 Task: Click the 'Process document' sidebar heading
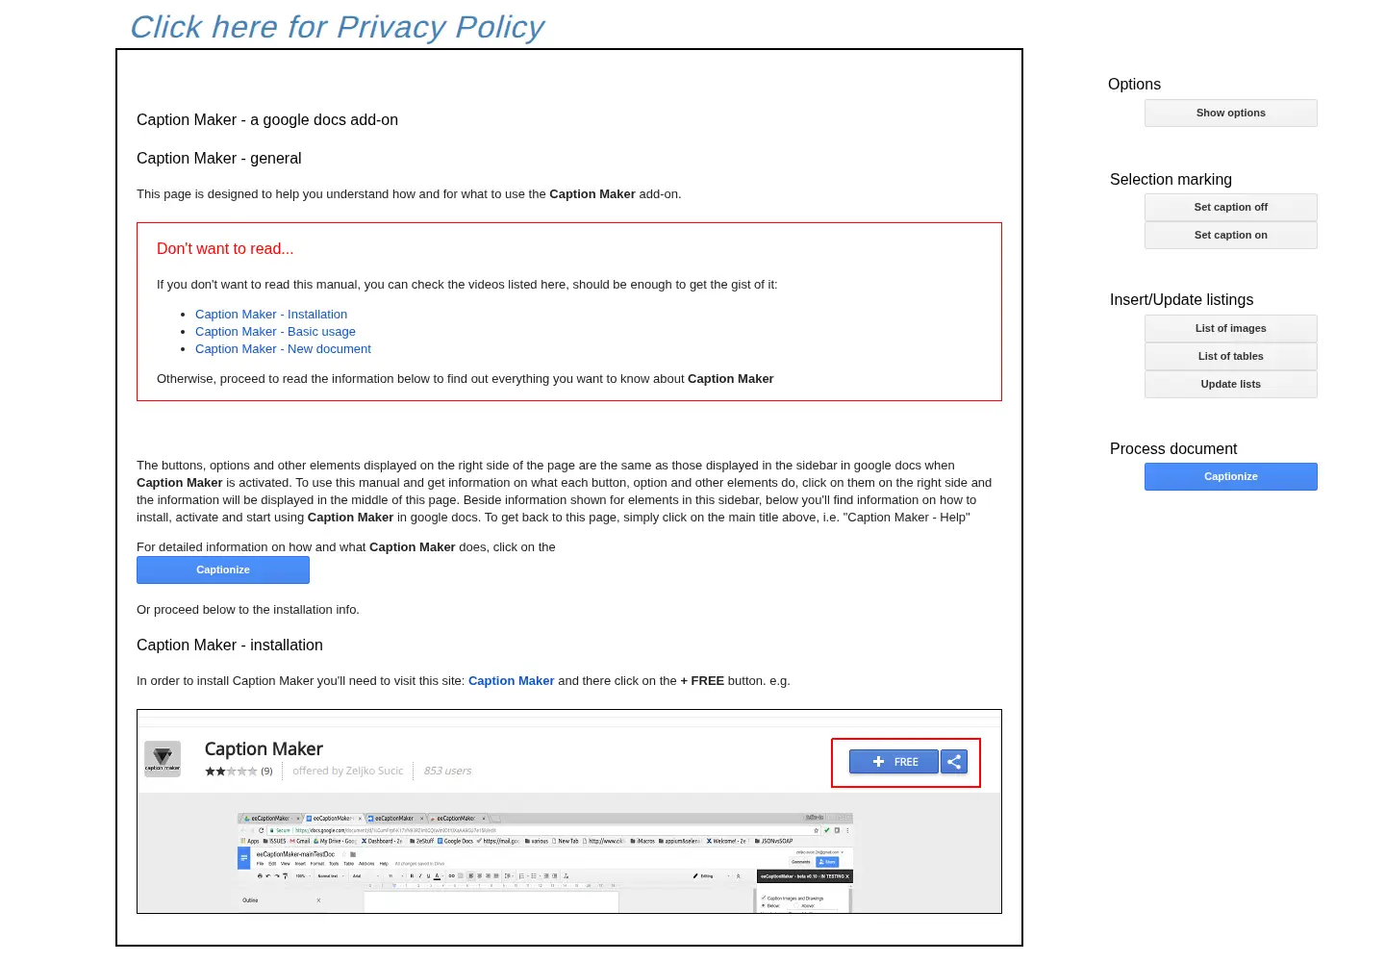click(x=1173, y=449)
